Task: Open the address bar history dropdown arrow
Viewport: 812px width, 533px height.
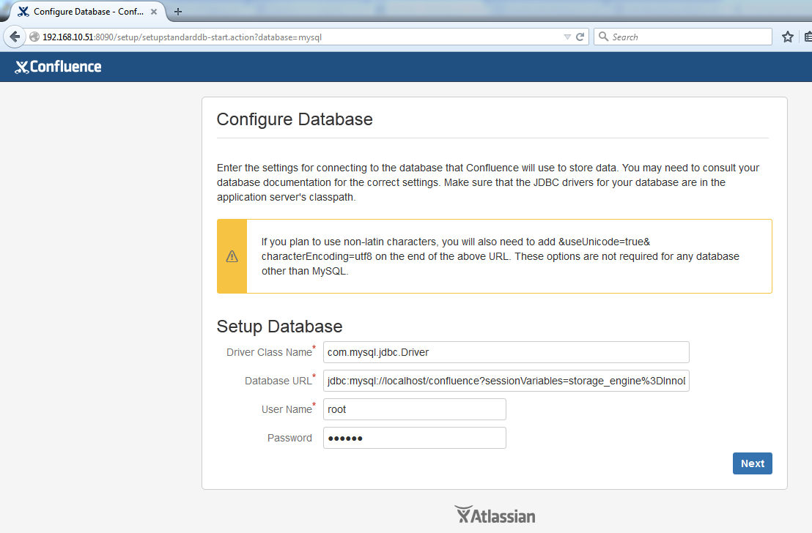Action: (567, 37)
